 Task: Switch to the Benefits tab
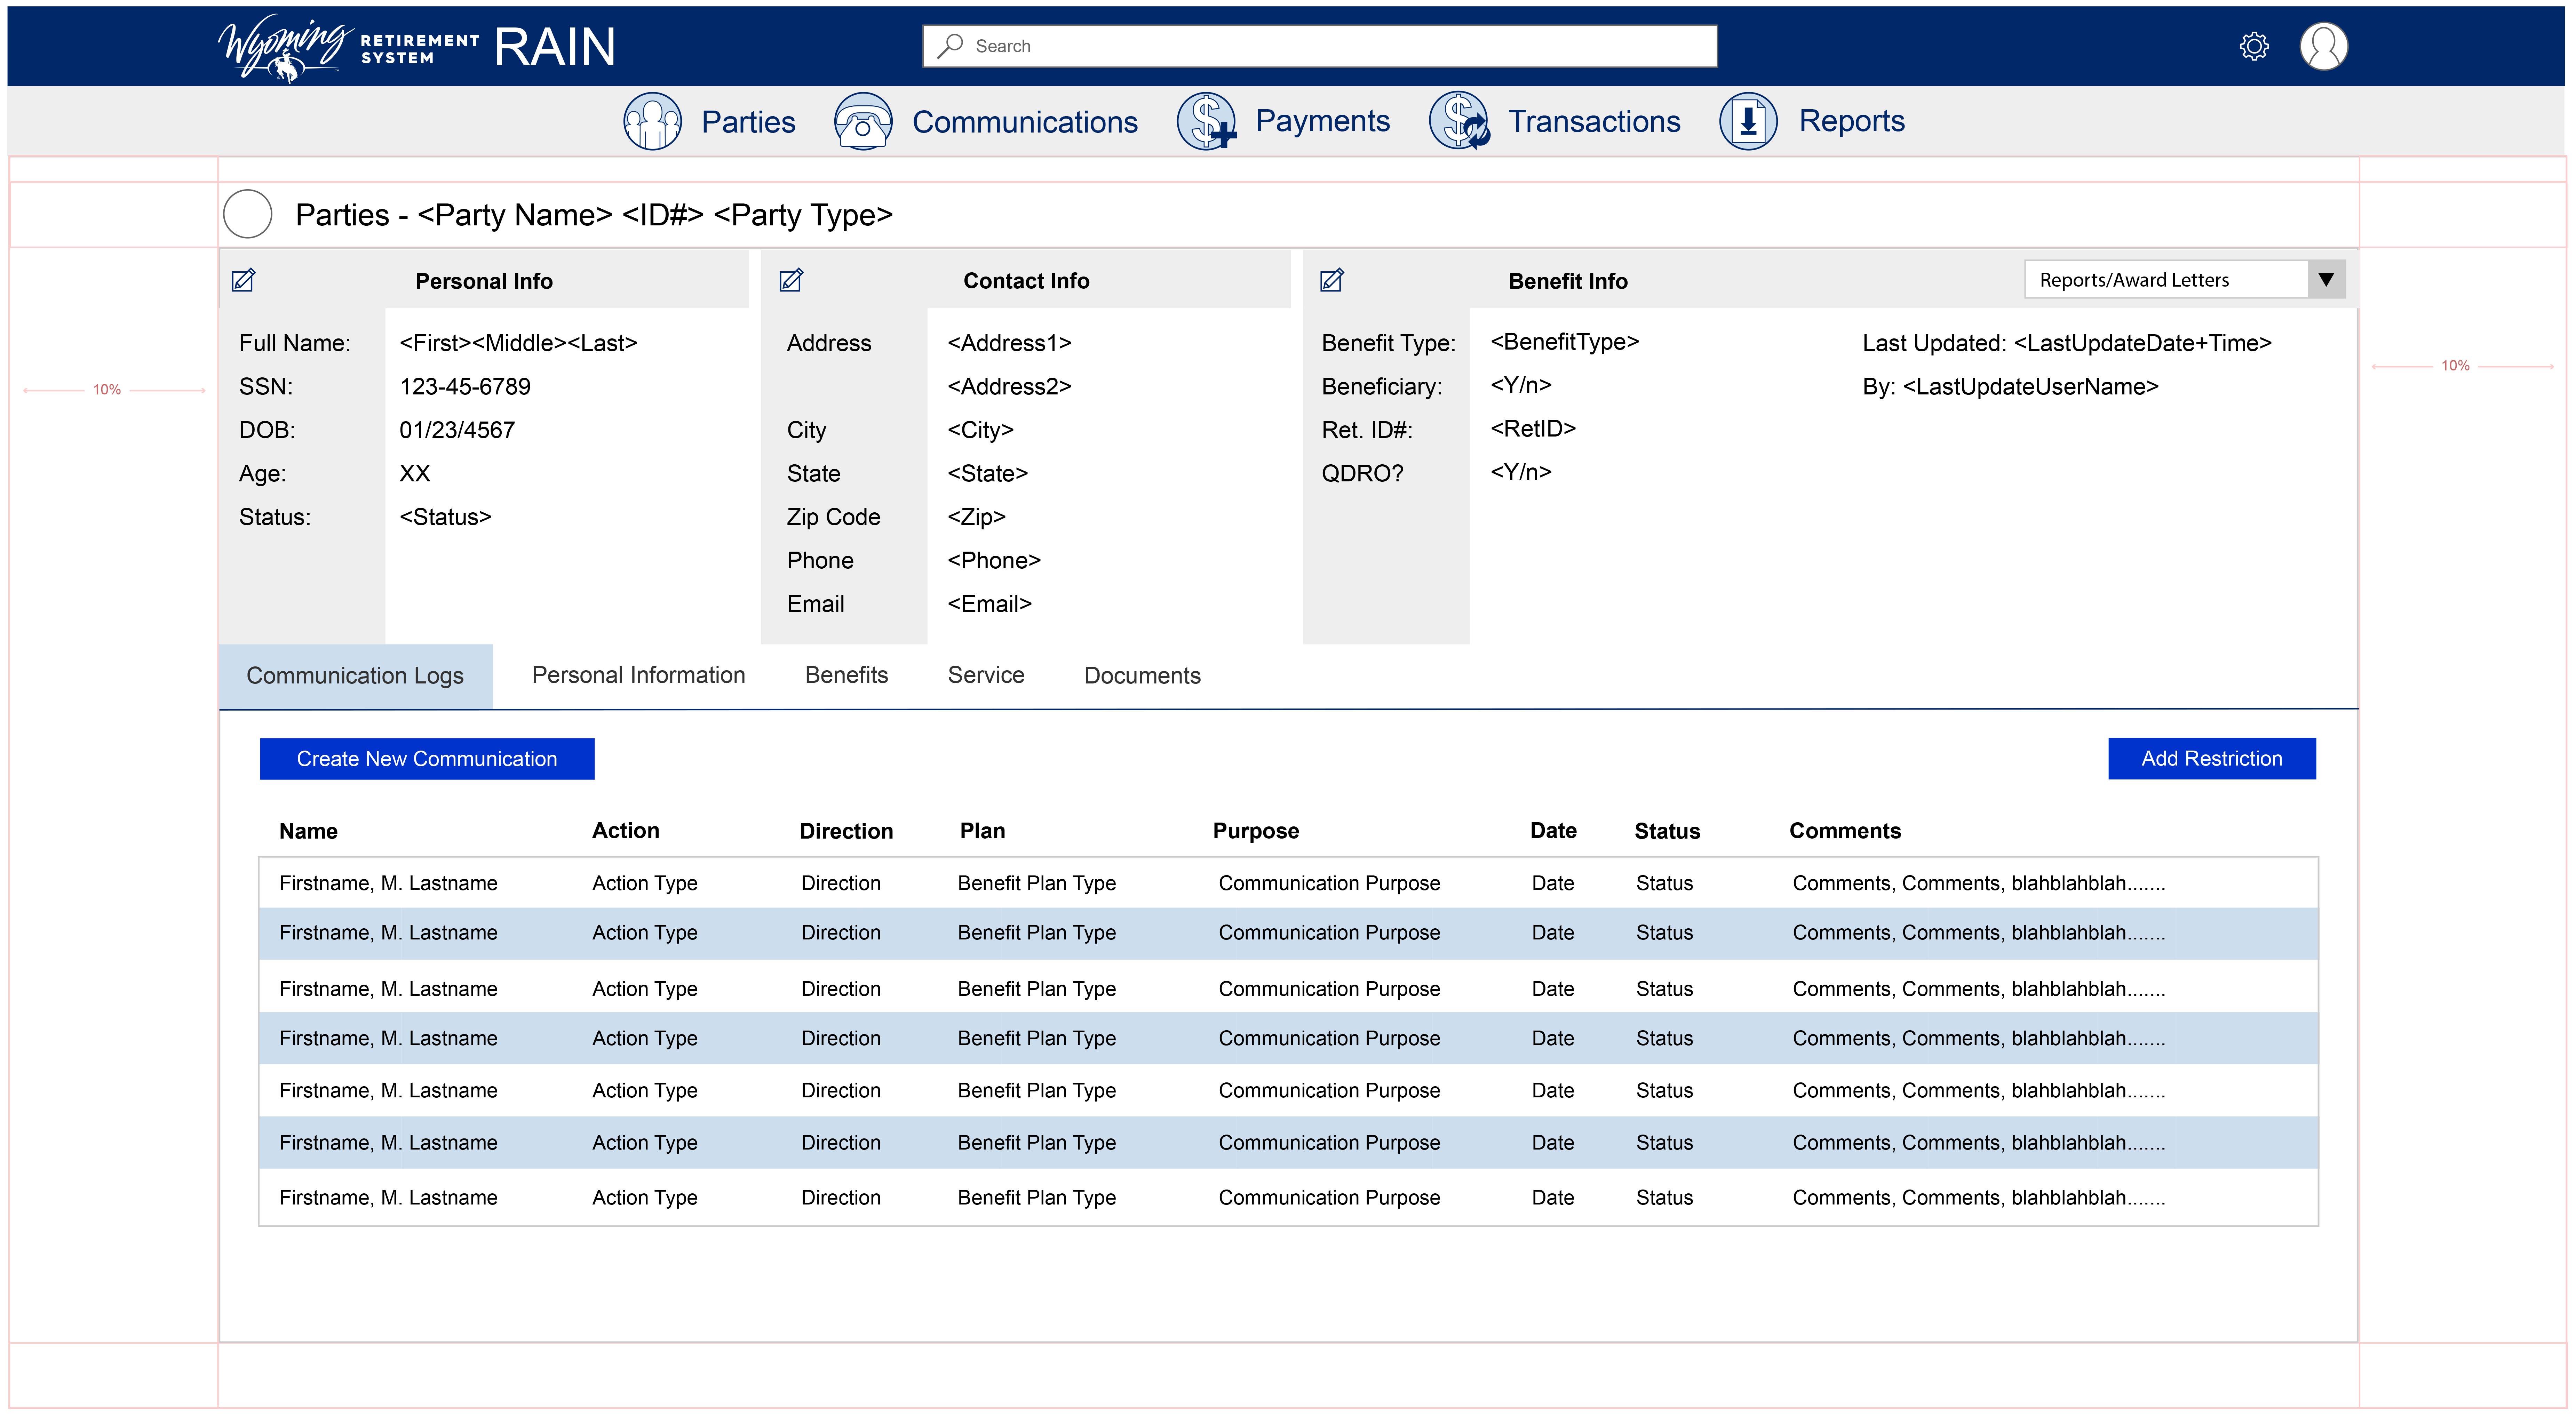coord(846,675)
